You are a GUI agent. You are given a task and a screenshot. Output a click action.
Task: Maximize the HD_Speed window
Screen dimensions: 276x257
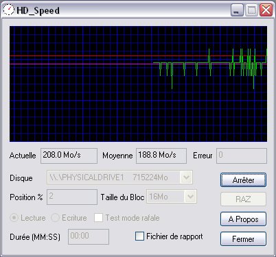click(x=251, y=10)
